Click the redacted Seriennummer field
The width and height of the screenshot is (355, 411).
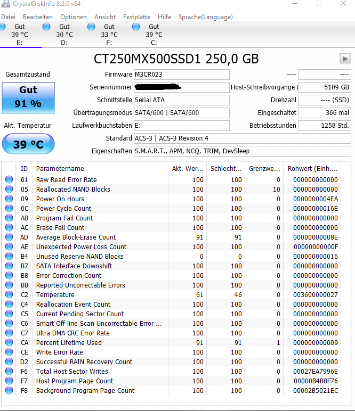pos(182,87)
